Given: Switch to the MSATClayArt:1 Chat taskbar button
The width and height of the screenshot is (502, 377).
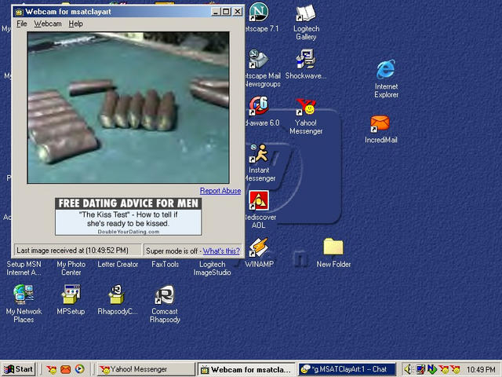Looking at the screenshot, I should pyautogui.click(x=347, y=369).
